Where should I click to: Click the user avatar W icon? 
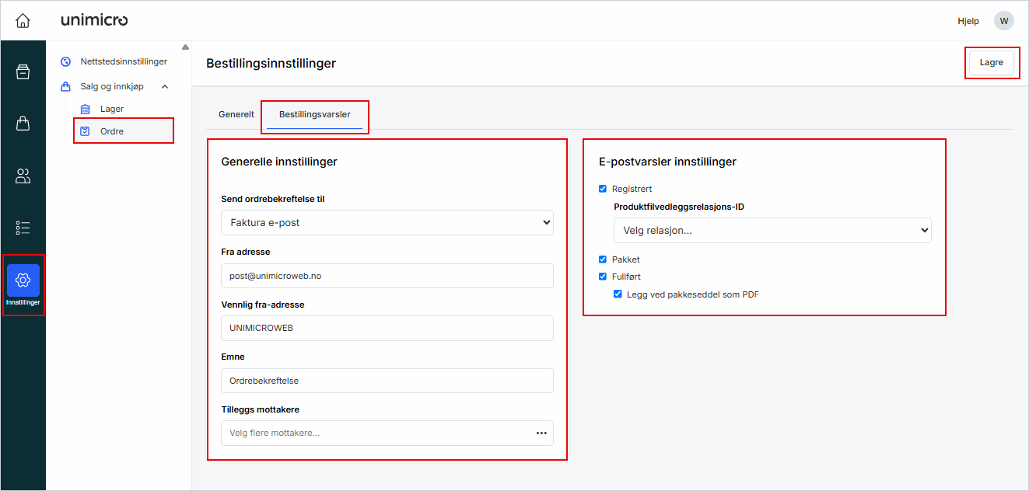(x=1003, y=21)
